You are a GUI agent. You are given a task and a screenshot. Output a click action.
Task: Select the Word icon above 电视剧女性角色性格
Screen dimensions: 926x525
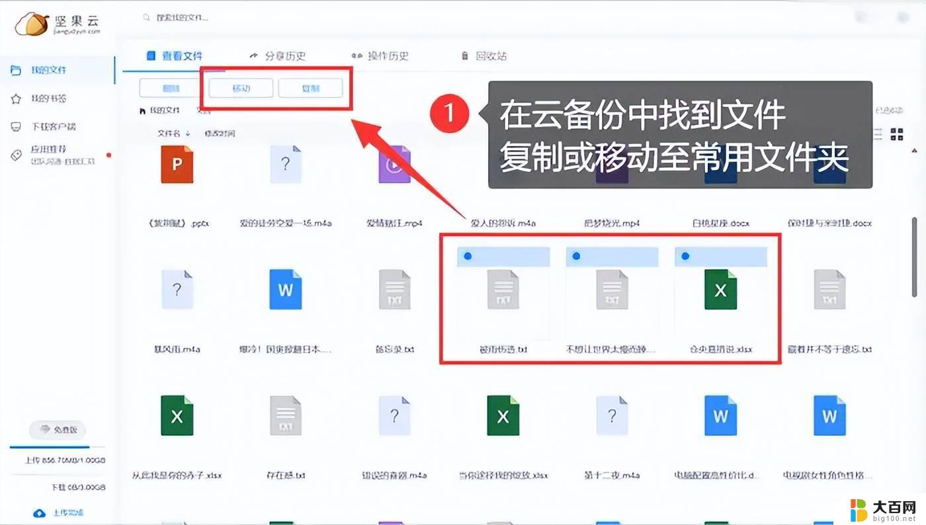tap(829, 416)
